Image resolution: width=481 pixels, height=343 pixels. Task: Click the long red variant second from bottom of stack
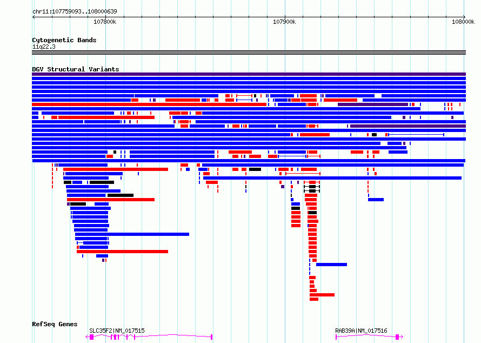pos(322,295)
